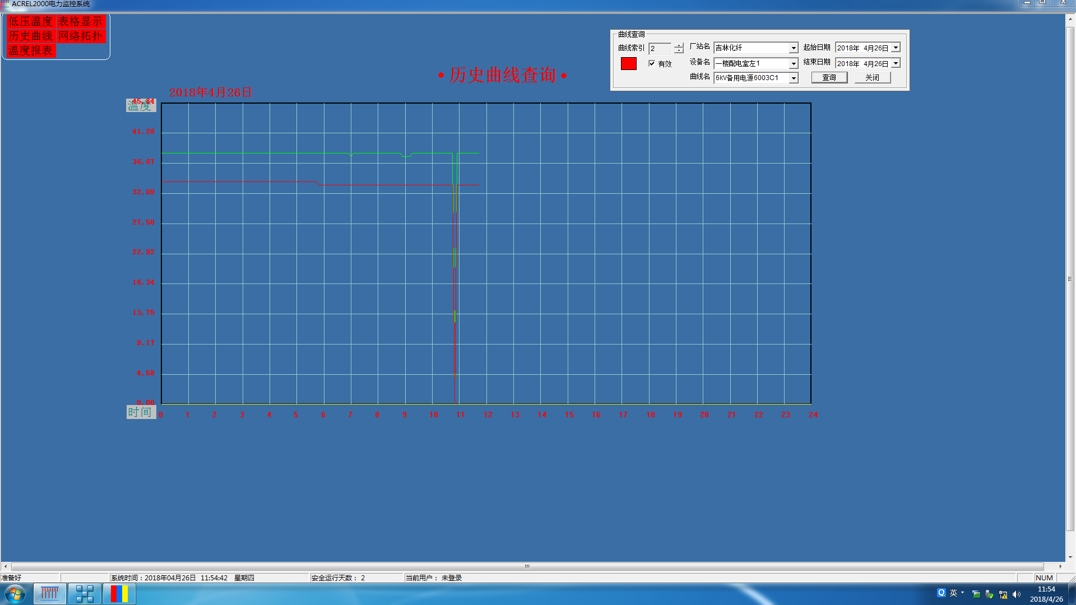Open the 温度报表 temperature report

pos(31,50)
